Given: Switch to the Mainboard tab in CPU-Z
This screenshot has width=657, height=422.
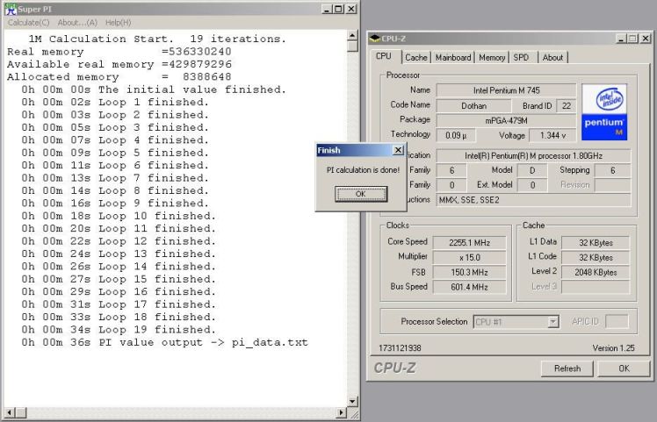Looking at the screenshot, I should 453,57.
